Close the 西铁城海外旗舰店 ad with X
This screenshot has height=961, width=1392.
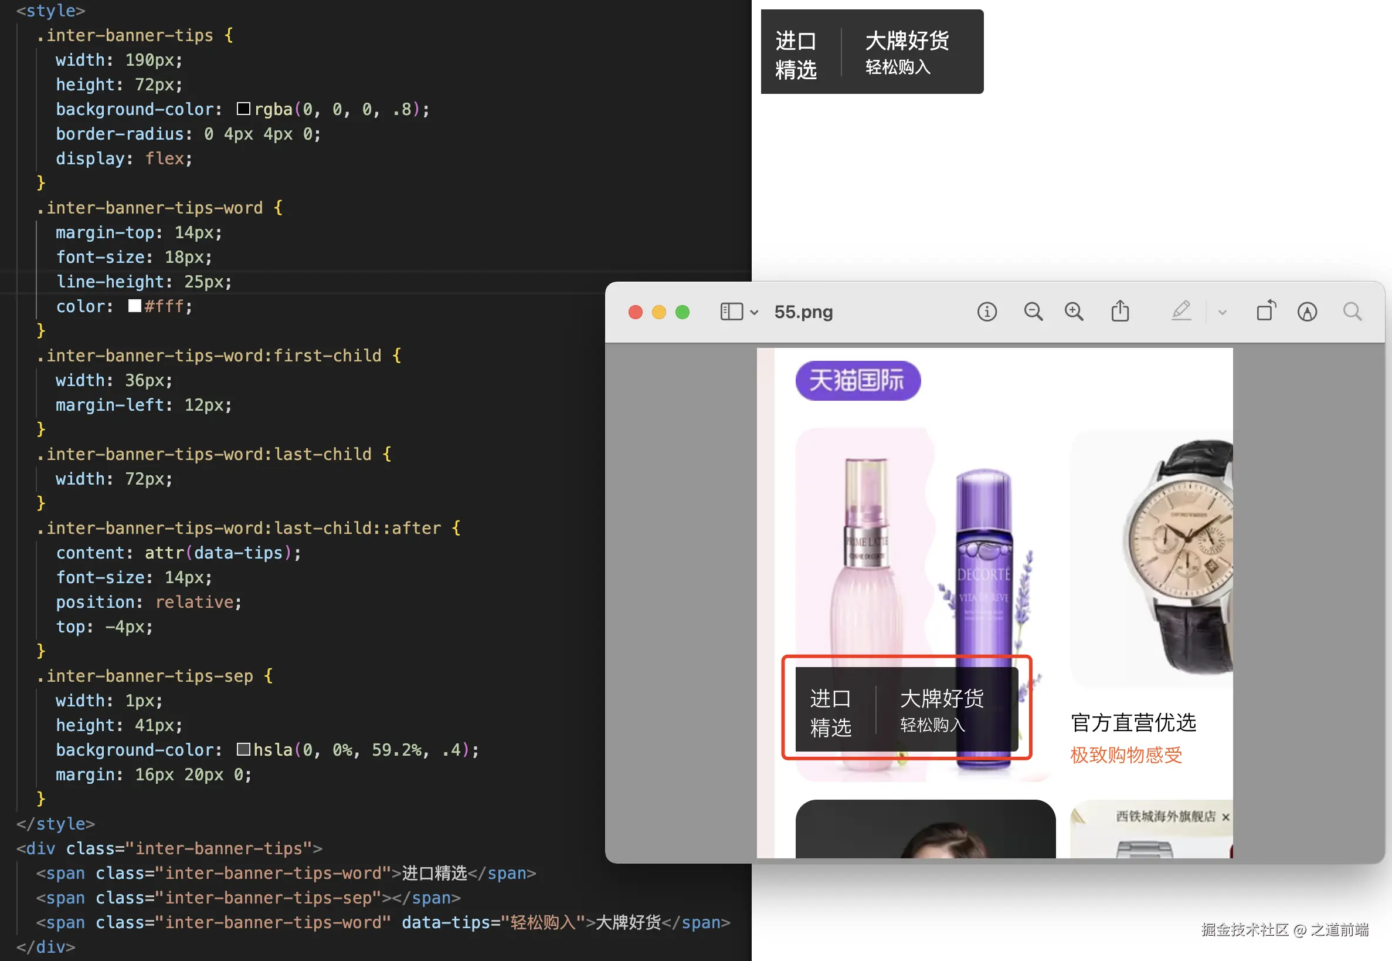1225,817
